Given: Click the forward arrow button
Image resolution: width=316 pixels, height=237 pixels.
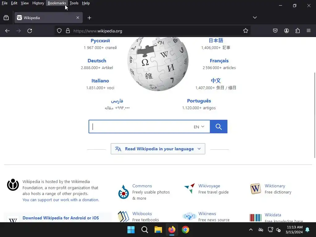Looking at the screenshot, I should pyautogui.click(x=18, y=31).
